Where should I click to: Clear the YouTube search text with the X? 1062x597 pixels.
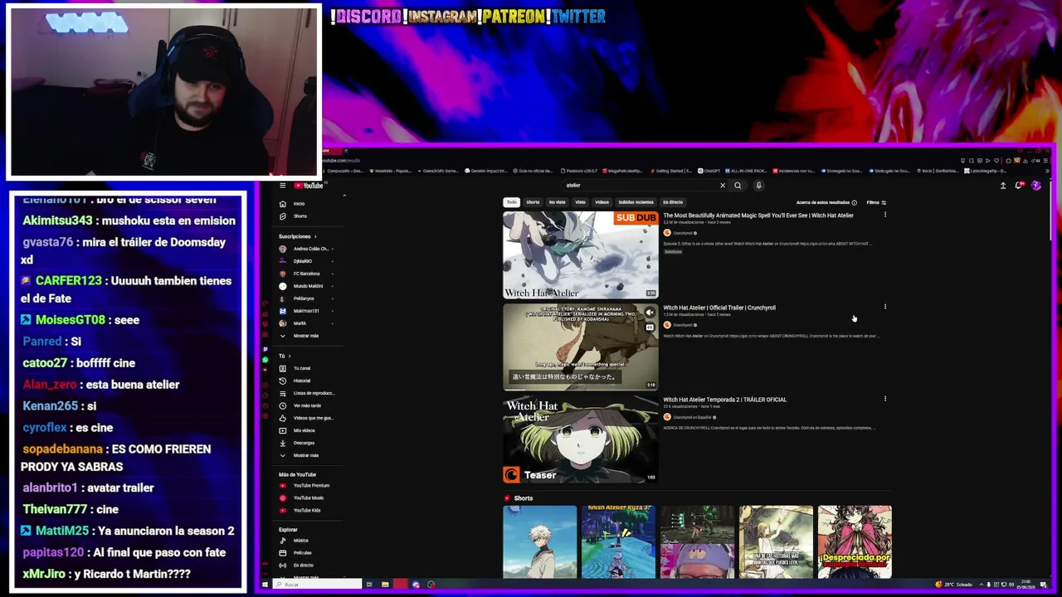[x=723, y=186]
